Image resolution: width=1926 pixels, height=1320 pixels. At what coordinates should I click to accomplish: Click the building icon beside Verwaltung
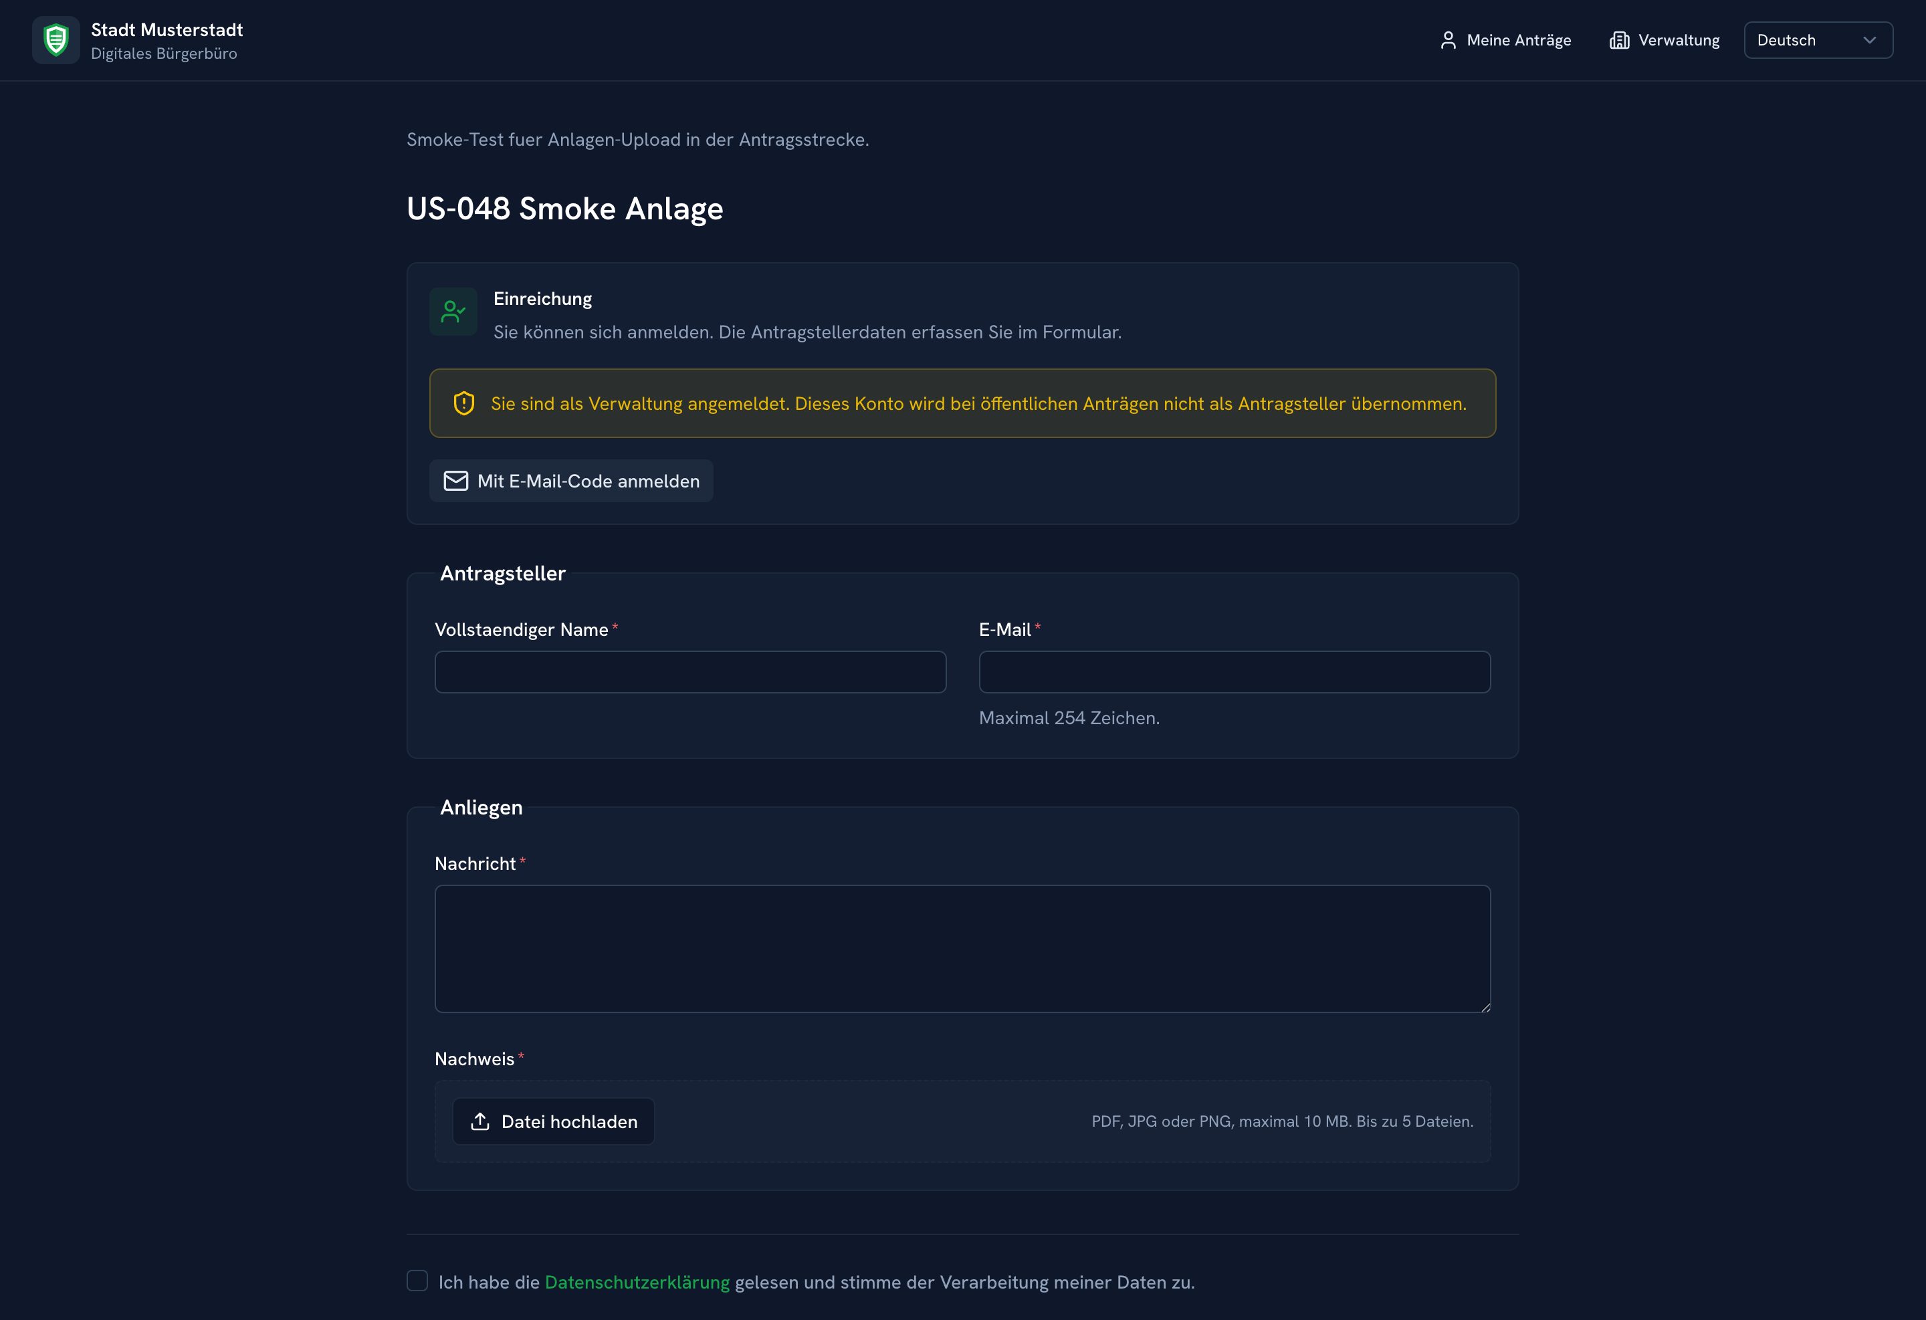[x=1618, y=39]
